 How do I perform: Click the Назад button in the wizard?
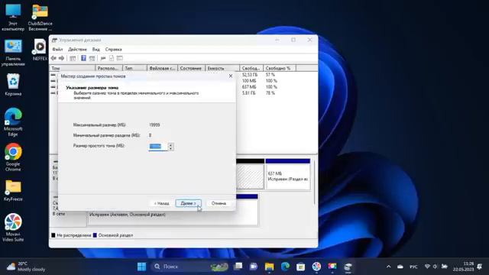pos(161,203)
